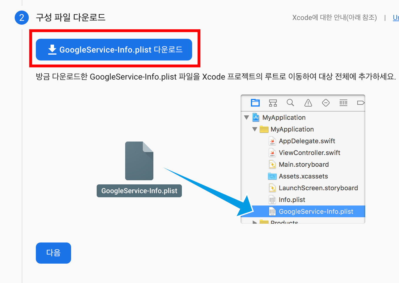
Task: Select Main.storyboard in file tree
Action: (304, 164)
